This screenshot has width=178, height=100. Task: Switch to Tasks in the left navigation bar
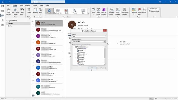(x=3, y=20)
